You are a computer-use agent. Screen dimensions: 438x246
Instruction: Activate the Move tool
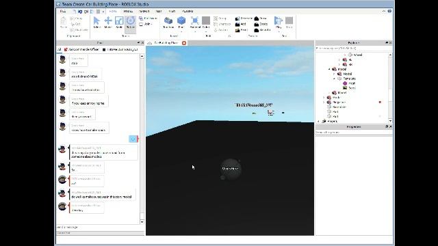pos(108,23)
